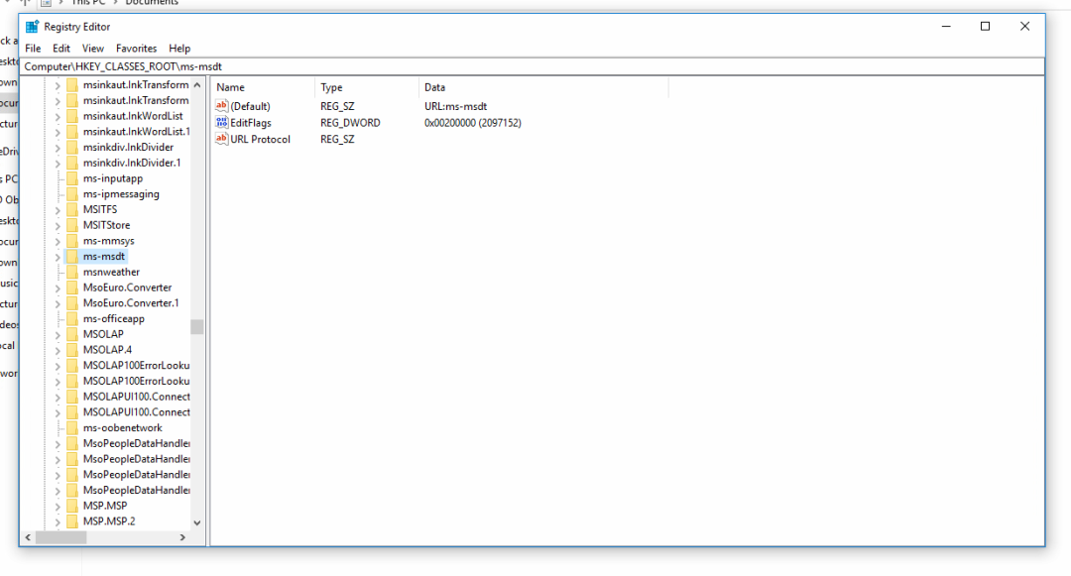Click the folder icon for msinkaut.InkWordList.1
The height and width of the screenshot is (576, 1071).
coord(72,132)
